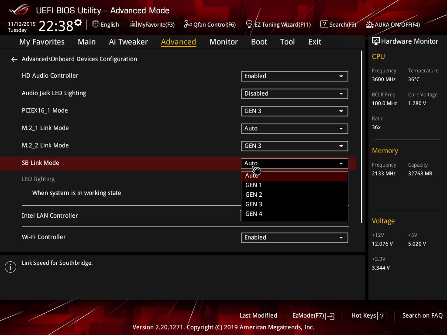447x335 pixels.
Task: Collapse the SB Link Mode dropdown
Action: pos(295,164)
